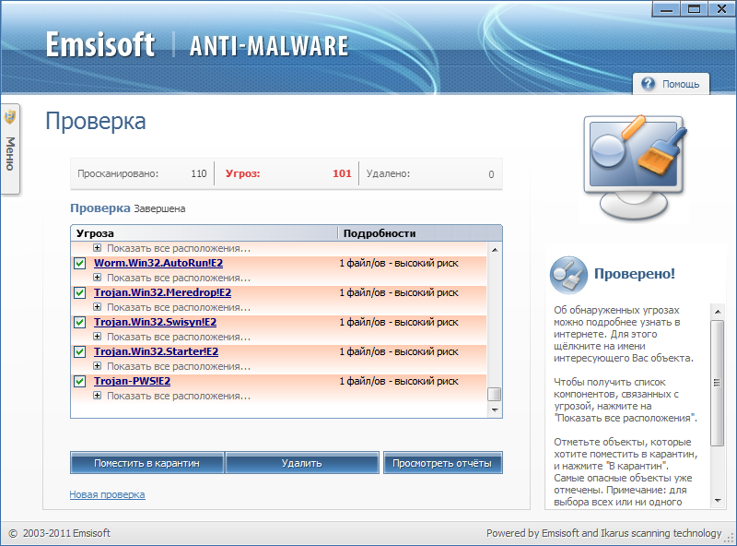
Task: Expand locations under Trojan.Win32.Swisyn!E2
Action: coord(98,337)
